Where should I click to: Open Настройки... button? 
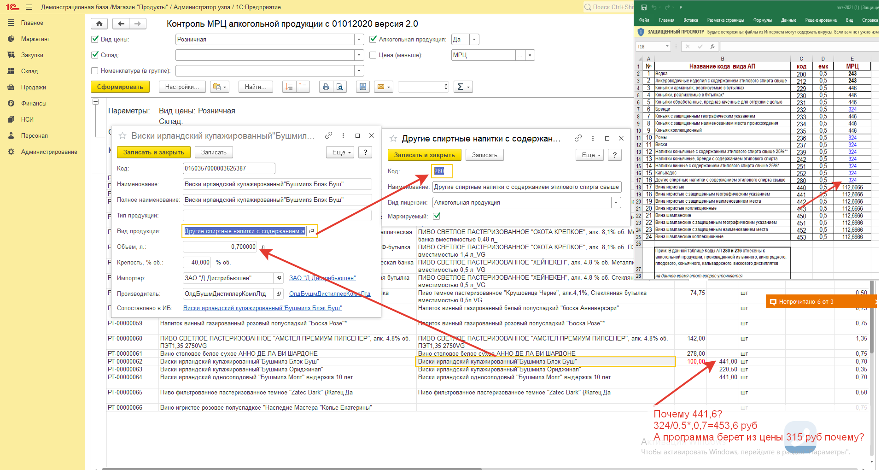(x=182, y=87)
